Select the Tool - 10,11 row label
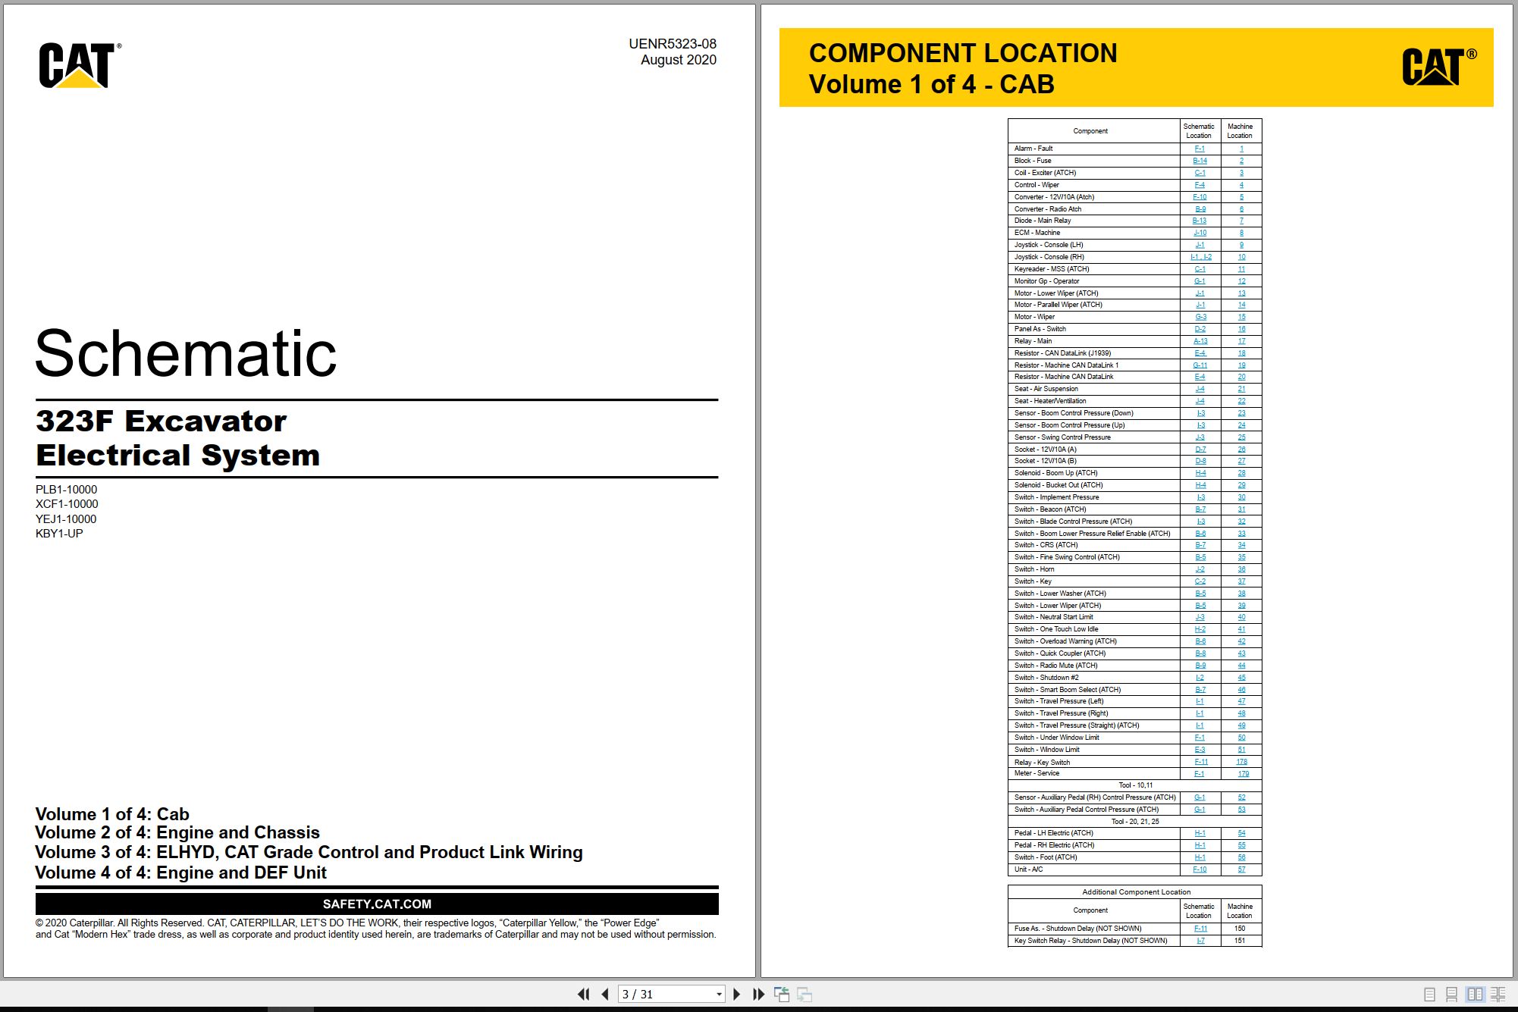 (1136, 785)
